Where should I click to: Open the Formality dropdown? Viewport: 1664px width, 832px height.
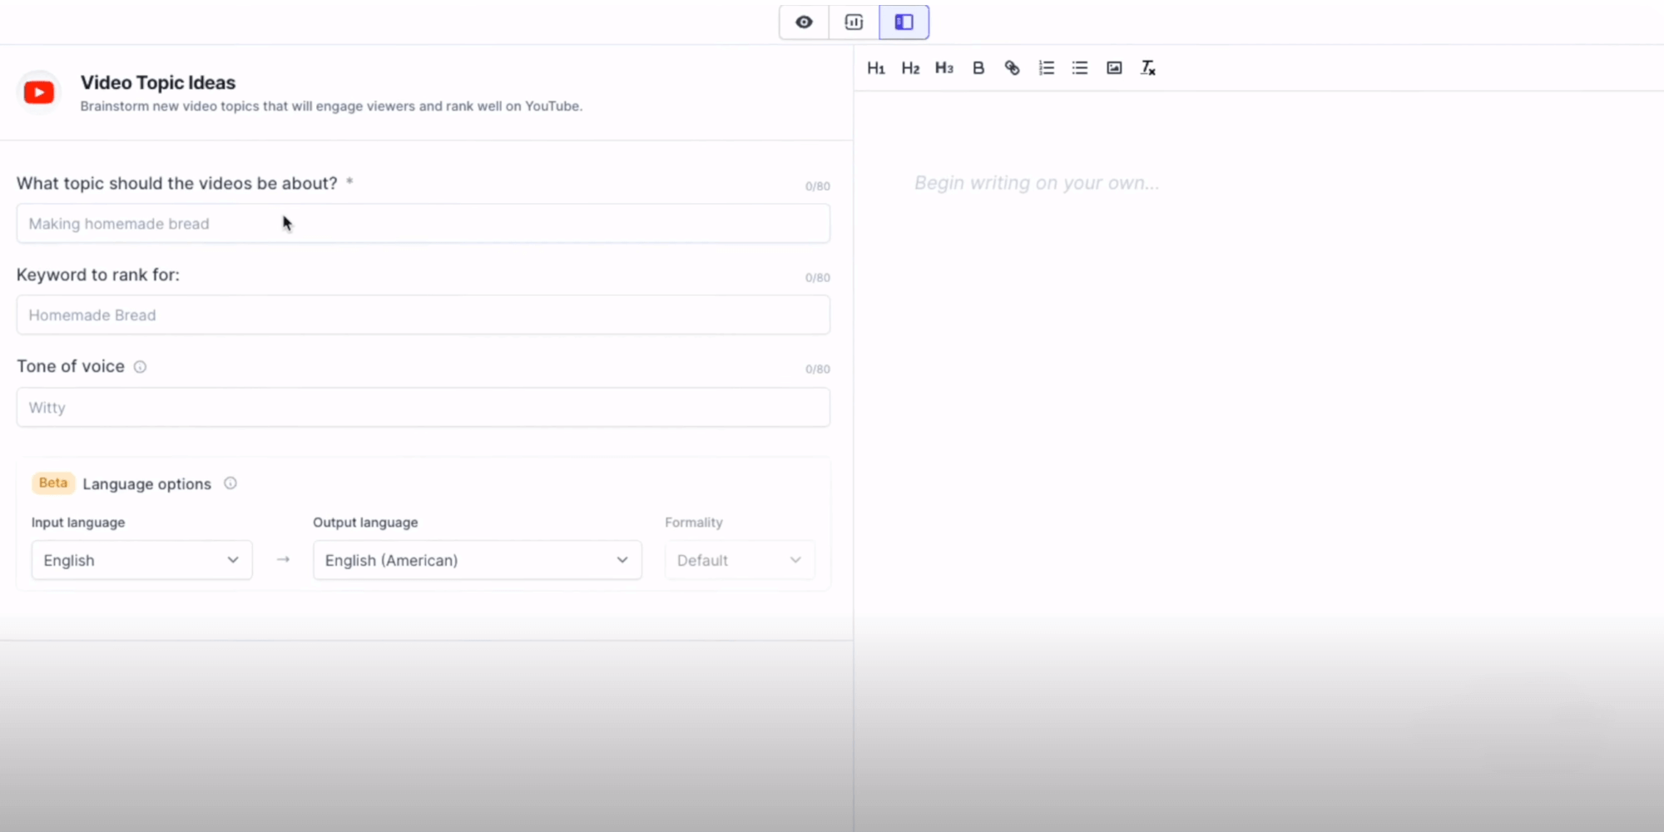point(740,560)
